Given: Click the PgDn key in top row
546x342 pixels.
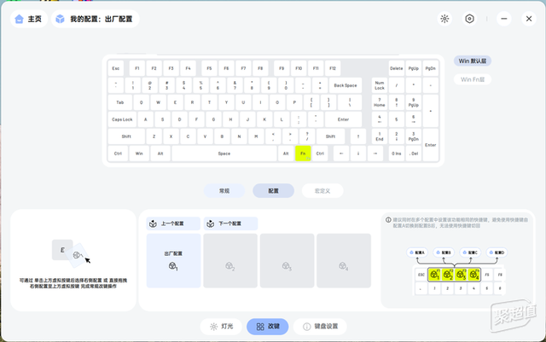Looking at the screenshot, I should point(430,68).
